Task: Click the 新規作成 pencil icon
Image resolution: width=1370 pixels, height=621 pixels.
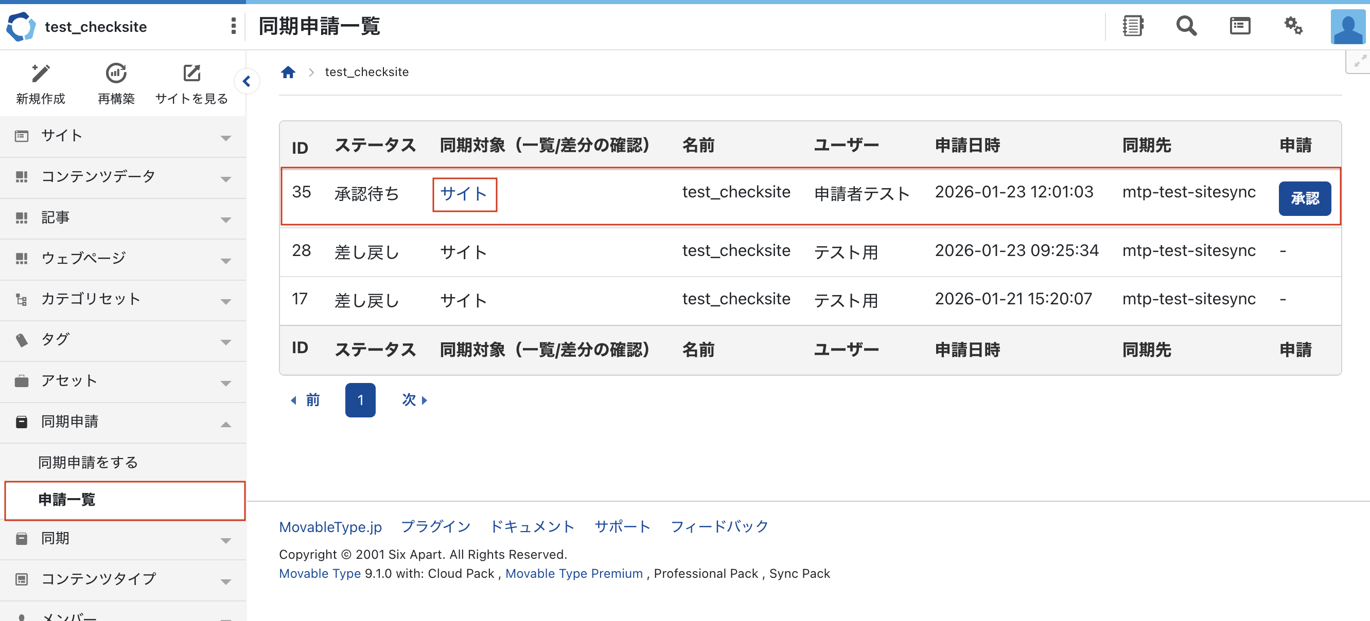Action: pyautogui.click(x=41, y=74)
